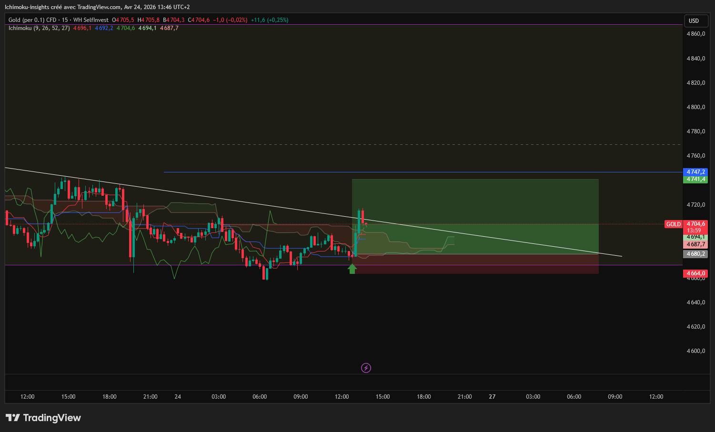Click the green +11,6 (+0,25%) value

pyautogui.click(x=270, y=20)
